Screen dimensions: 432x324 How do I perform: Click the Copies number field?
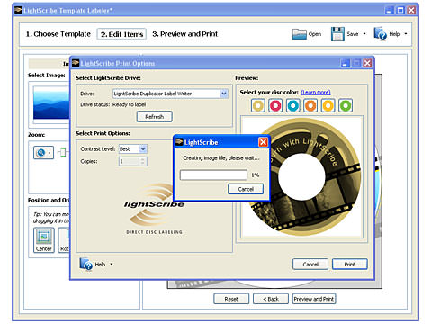130,162
